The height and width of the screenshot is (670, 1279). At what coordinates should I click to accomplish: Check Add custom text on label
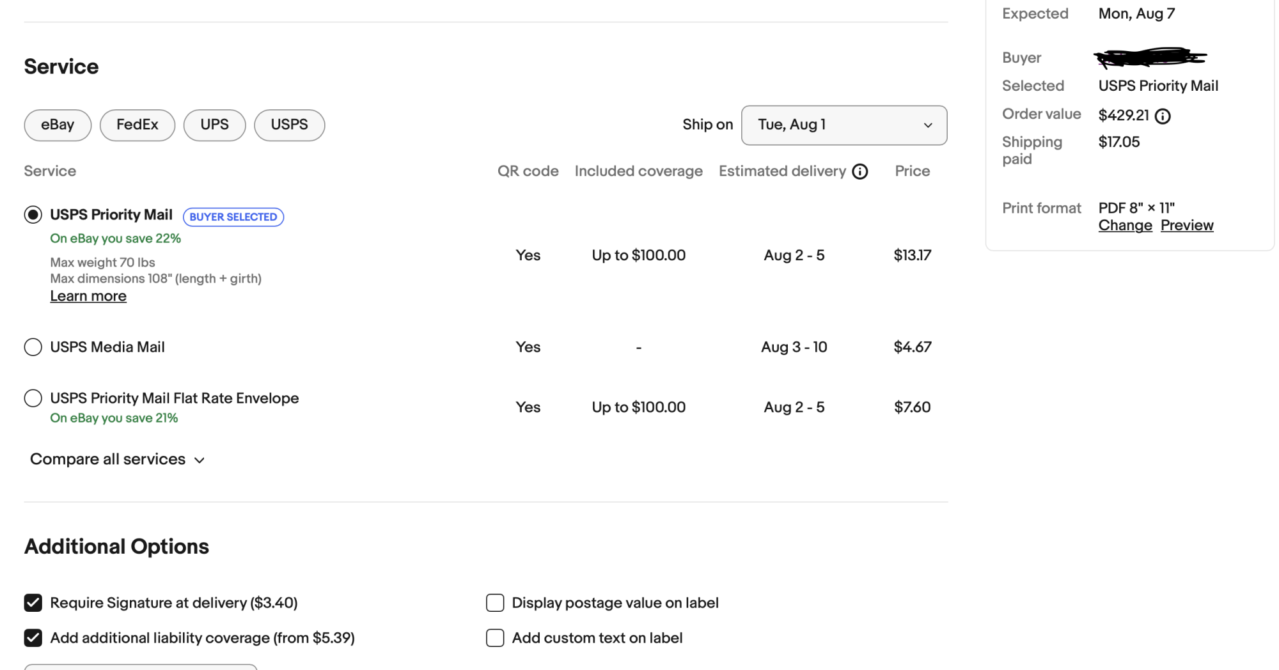495,638
